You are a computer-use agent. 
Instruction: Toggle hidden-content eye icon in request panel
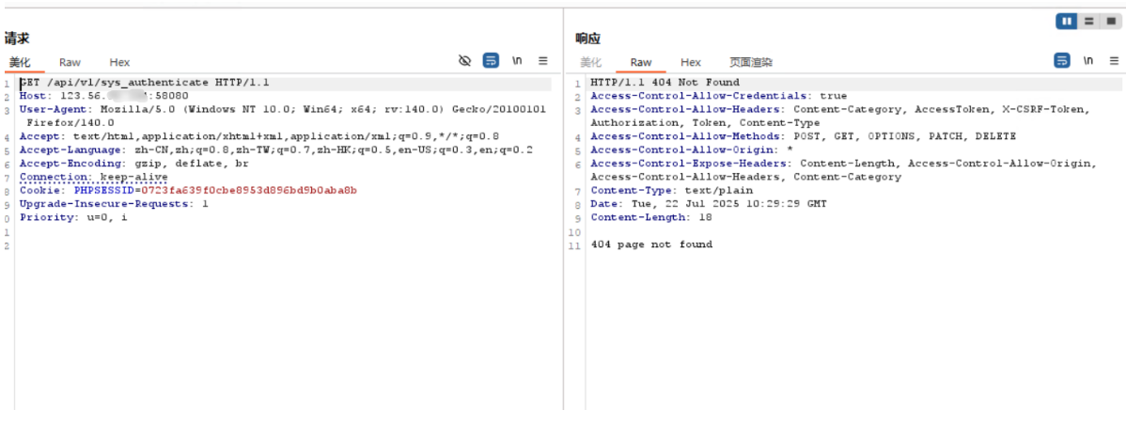(x=464, y=61)
